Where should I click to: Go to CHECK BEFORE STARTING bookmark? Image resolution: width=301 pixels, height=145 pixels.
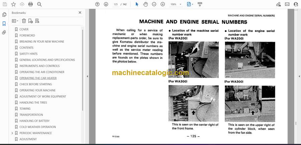(x=35, y=84)
